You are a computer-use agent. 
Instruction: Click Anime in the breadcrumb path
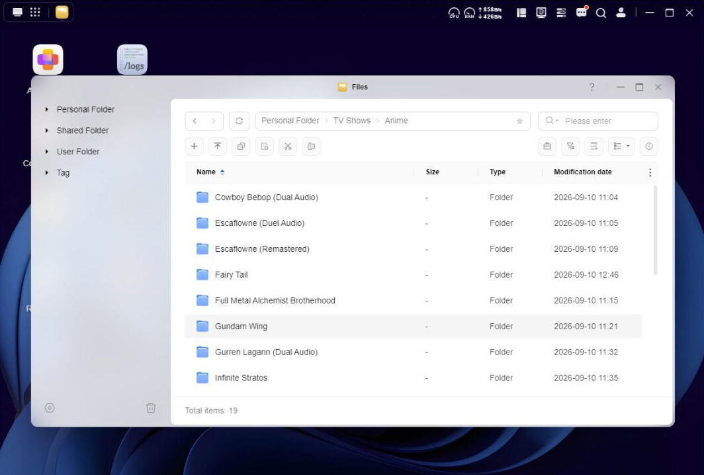(x=396, y=121)
